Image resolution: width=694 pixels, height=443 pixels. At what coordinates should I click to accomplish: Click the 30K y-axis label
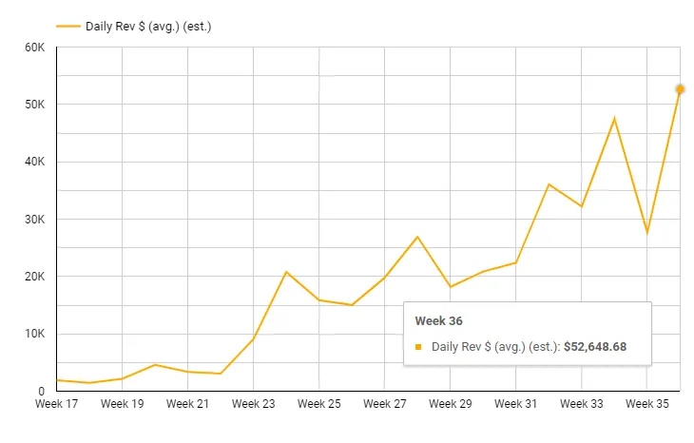coord(35,220)
